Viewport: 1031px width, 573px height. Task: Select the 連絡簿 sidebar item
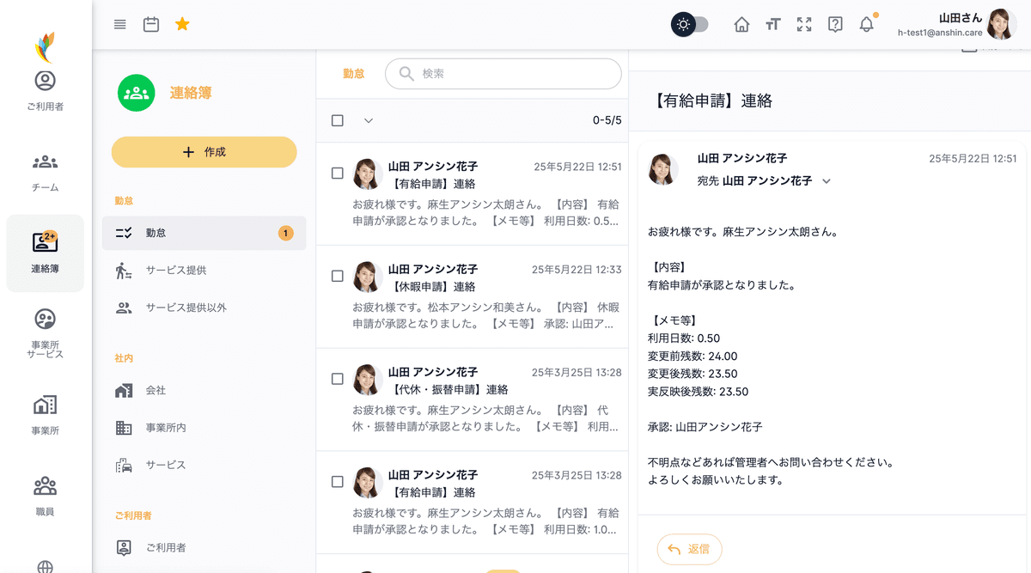click(x=45, y=253)
